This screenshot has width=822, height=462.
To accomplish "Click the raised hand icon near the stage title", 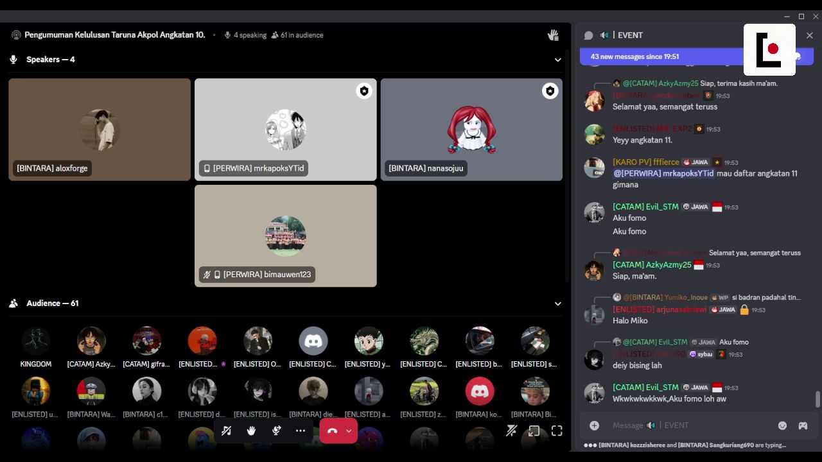I will pos(553,35).
